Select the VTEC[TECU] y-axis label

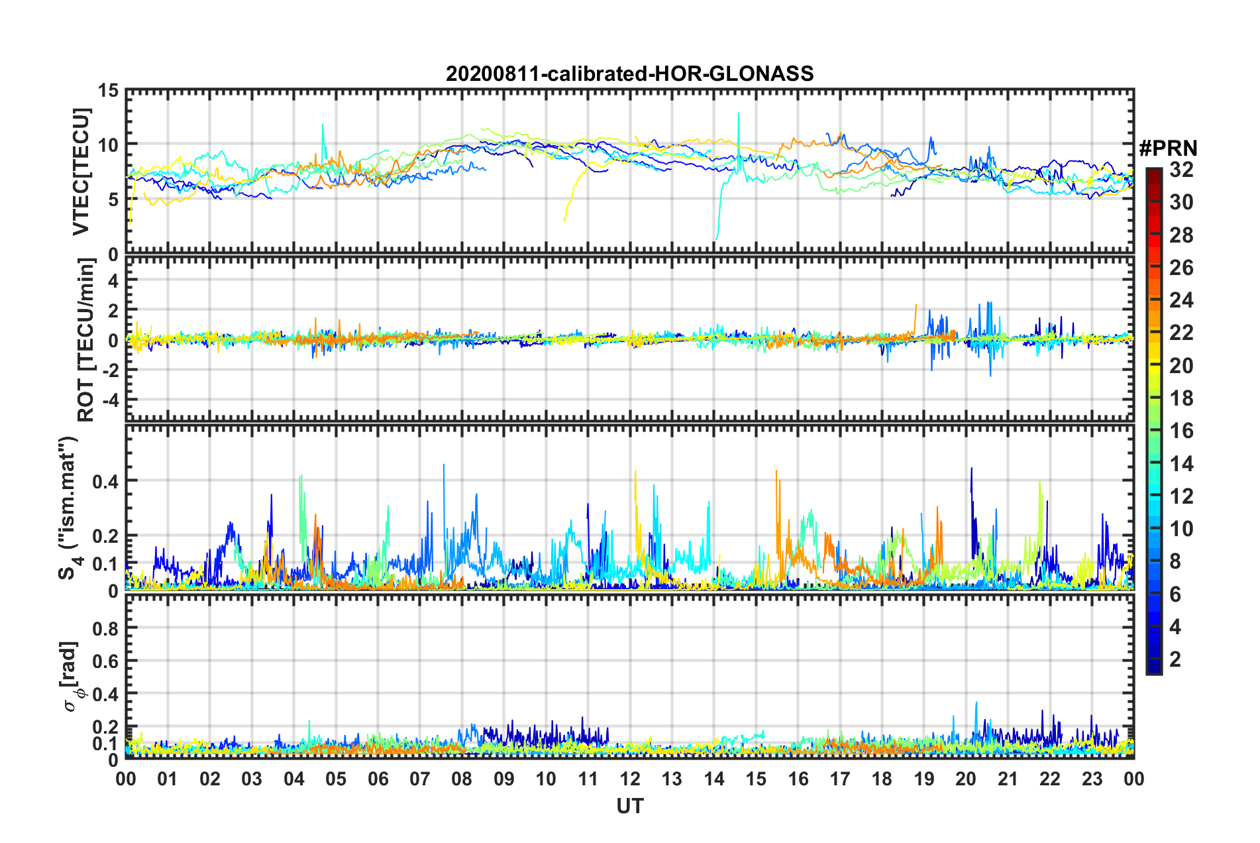point(81,172)
